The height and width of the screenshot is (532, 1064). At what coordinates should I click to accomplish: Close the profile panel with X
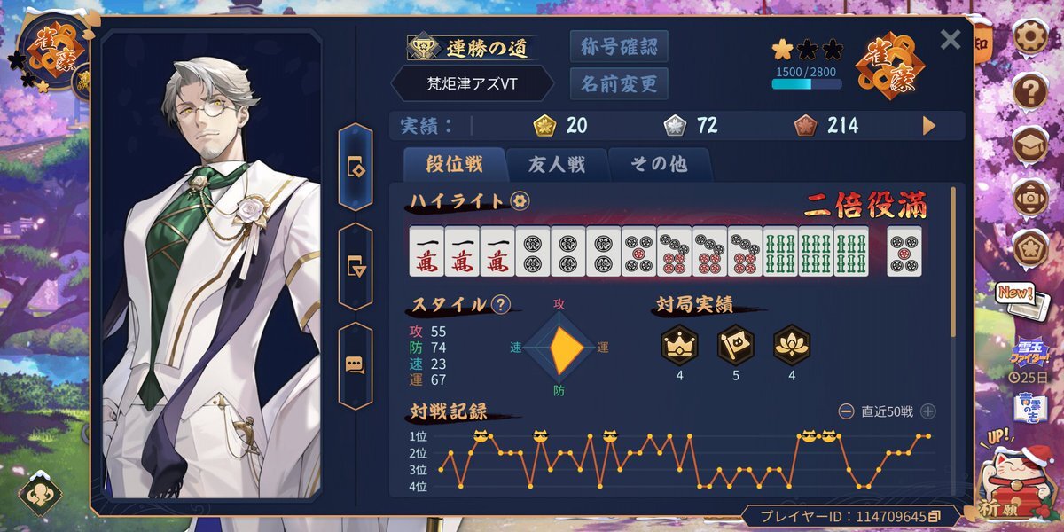click(951, 39)
